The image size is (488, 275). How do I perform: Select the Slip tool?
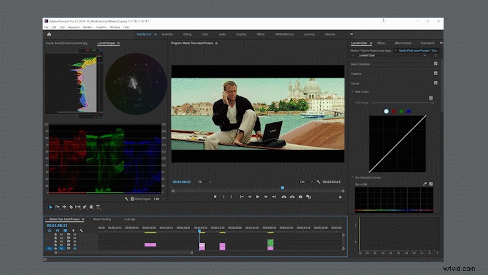[78, 207]
